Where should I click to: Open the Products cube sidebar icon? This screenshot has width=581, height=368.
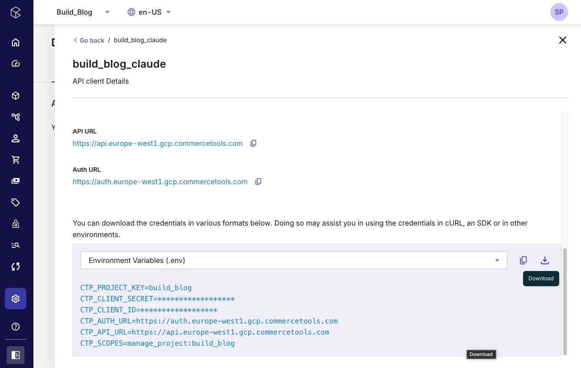16,96
